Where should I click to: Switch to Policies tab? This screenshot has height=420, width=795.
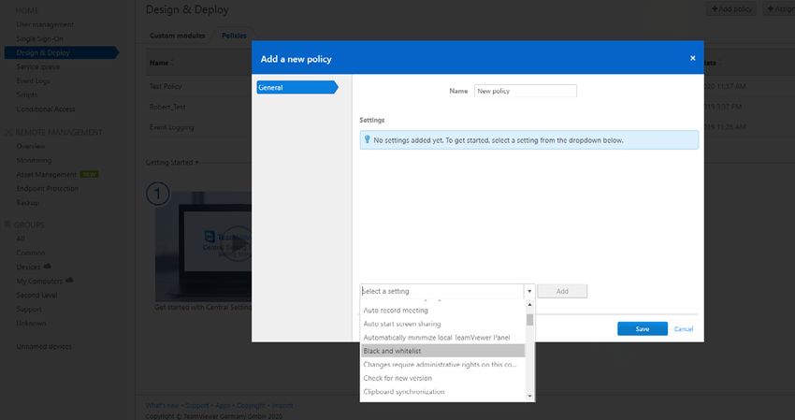234,36
